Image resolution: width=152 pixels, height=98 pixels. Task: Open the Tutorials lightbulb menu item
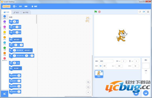[x=34, y=6]
